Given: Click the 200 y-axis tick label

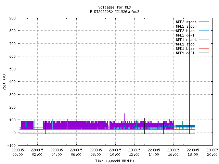Looking at the screenshot, I should (x=12, y=107).
